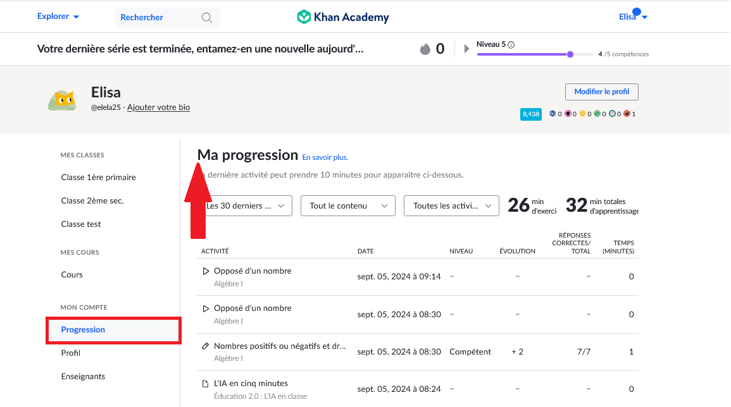Open the Elisa user account menu
The height and width of the screenshot is (407, 731).
click(633, 17)
